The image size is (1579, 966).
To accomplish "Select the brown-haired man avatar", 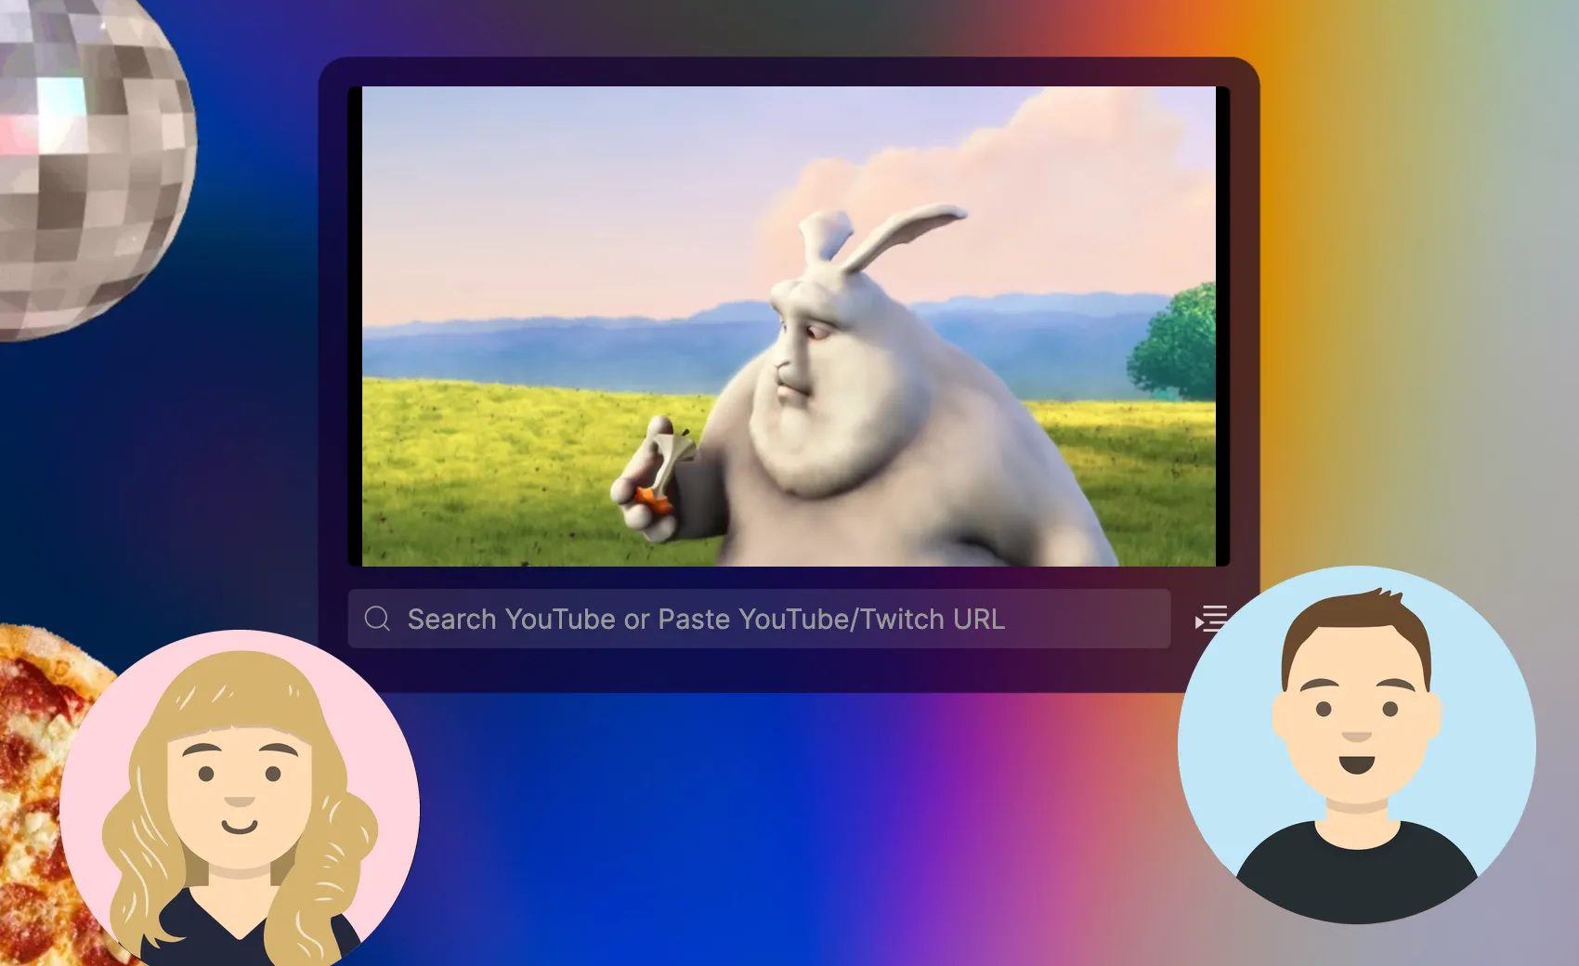I will click(1356, 745).
